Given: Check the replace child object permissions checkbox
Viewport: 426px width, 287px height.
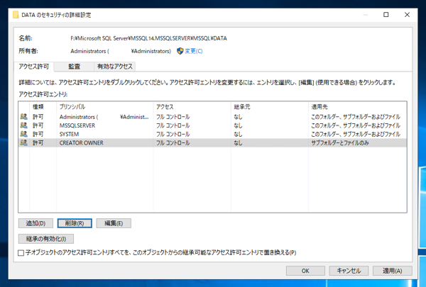Looking at the screenshot, I should (x=21, y=253).
